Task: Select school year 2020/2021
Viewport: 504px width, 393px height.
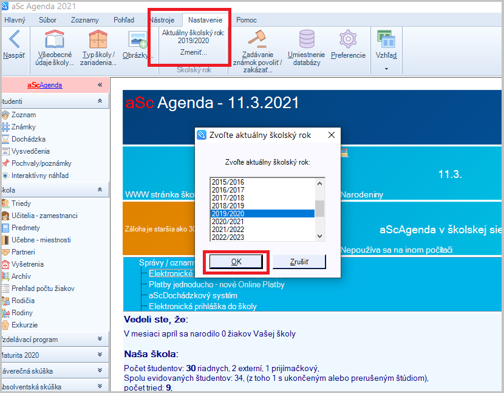Action: point(262,222)
